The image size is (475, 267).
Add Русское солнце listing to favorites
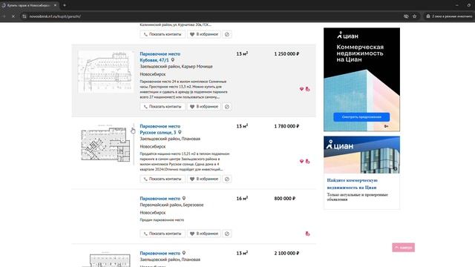click(x=204, y=179)
